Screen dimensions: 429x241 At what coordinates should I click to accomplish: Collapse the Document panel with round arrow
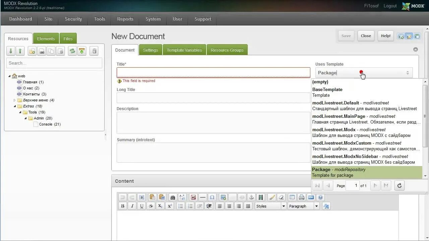(416, 50)
